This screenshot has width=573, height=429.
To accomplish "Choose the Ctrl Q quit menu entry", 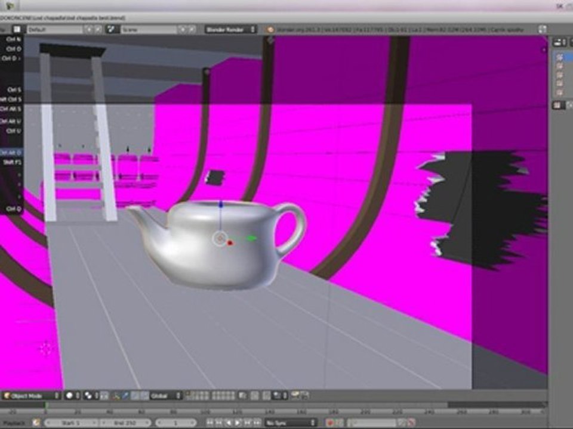I will point(12,209).
